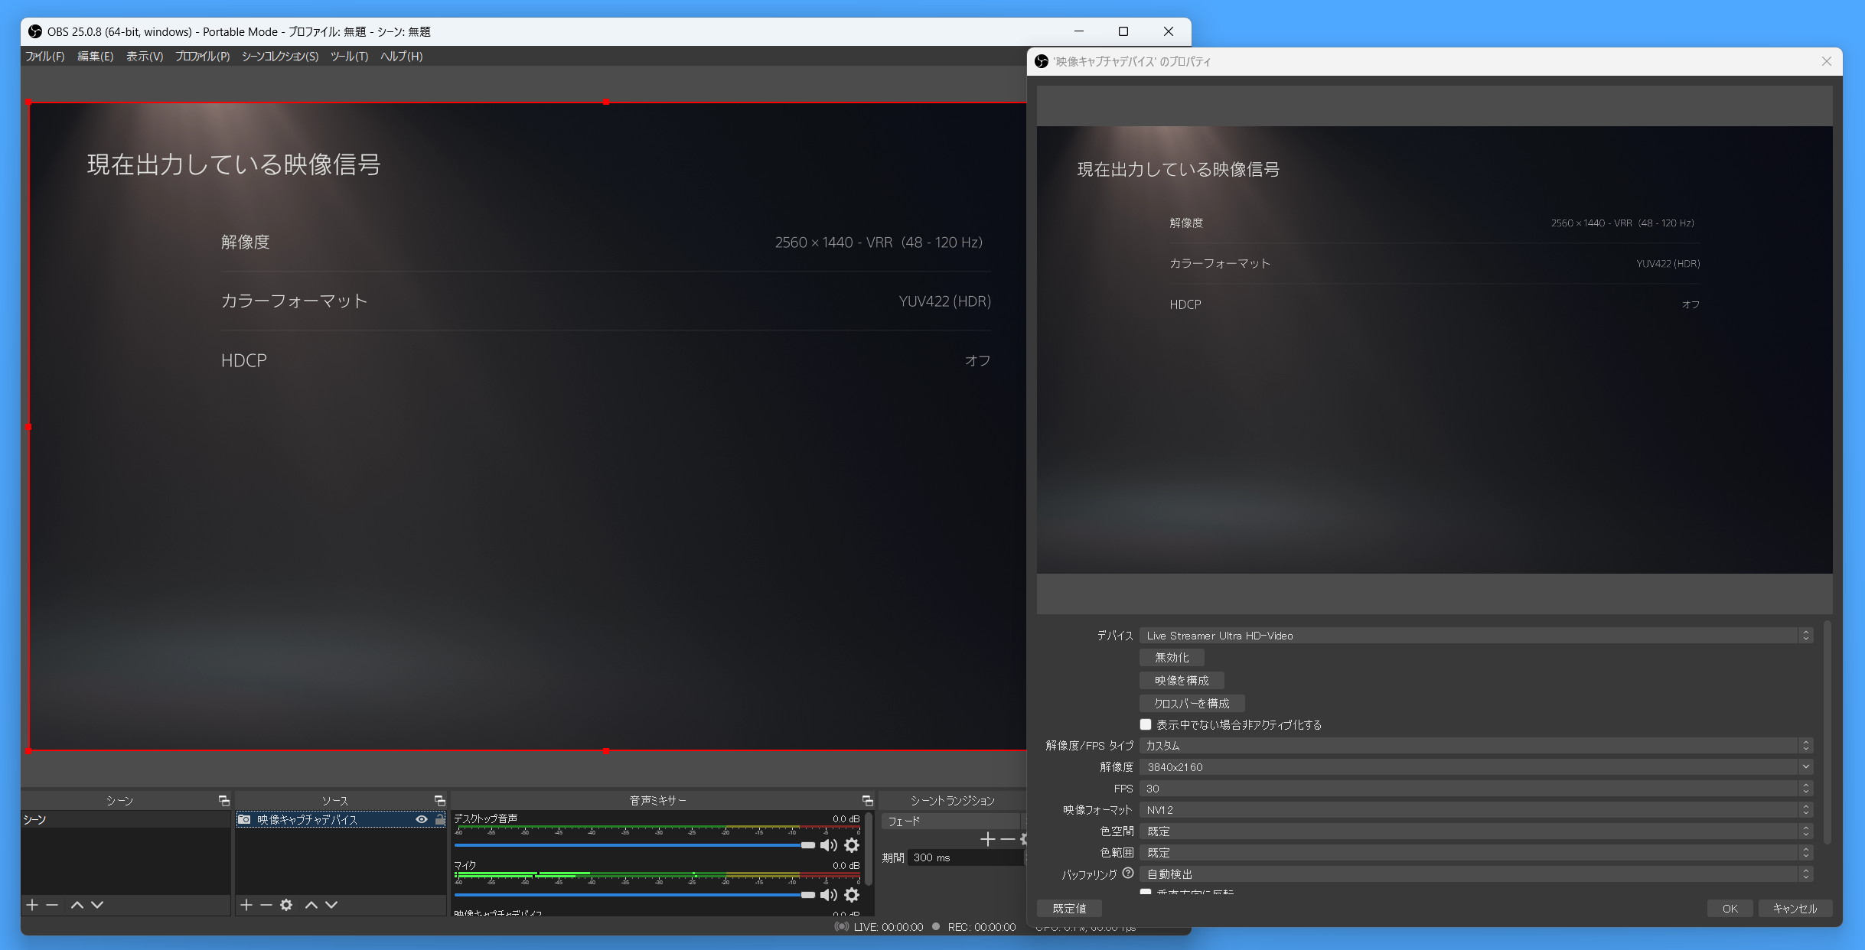Open the ヘルプ(H) menu

[x=401, y=57]
